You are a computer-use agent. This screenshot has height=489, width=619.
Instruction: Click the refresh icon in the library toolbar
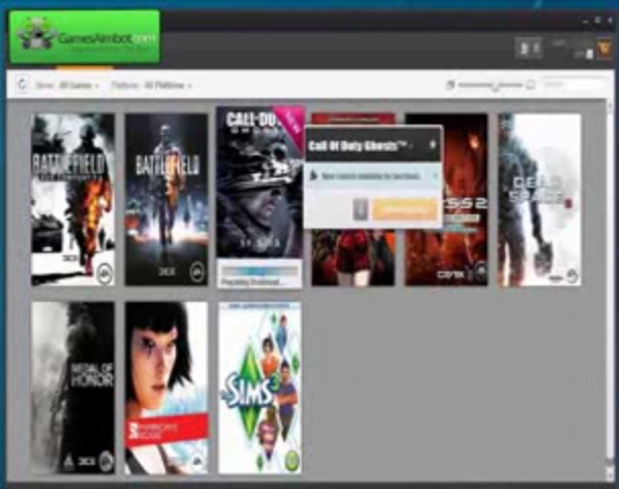tap(22, 84)
